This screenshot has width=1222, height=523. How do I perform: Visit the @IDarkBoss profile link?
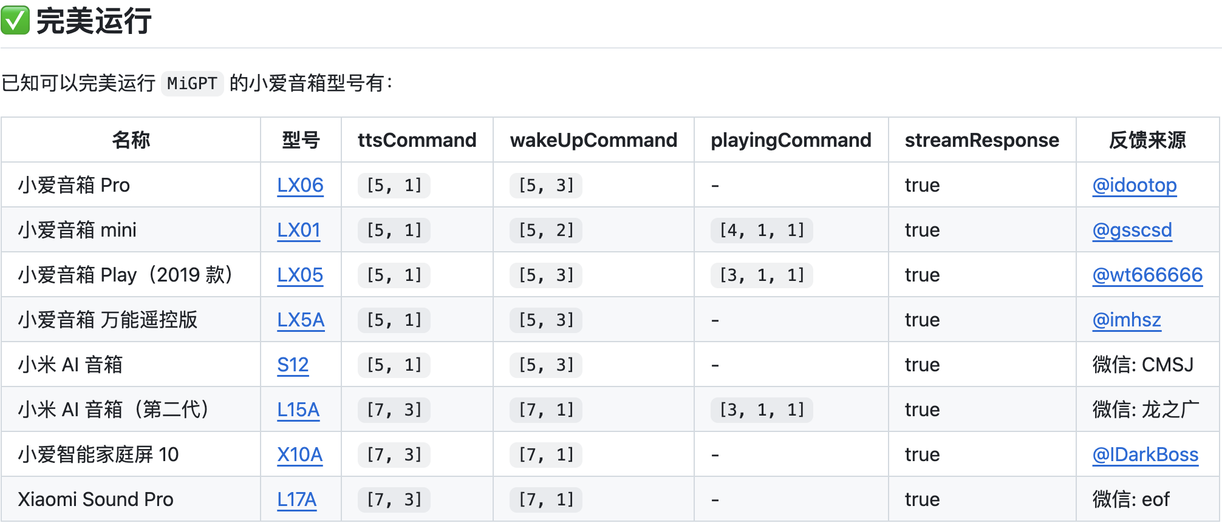pyautogui.click(x=1145, y=454)
